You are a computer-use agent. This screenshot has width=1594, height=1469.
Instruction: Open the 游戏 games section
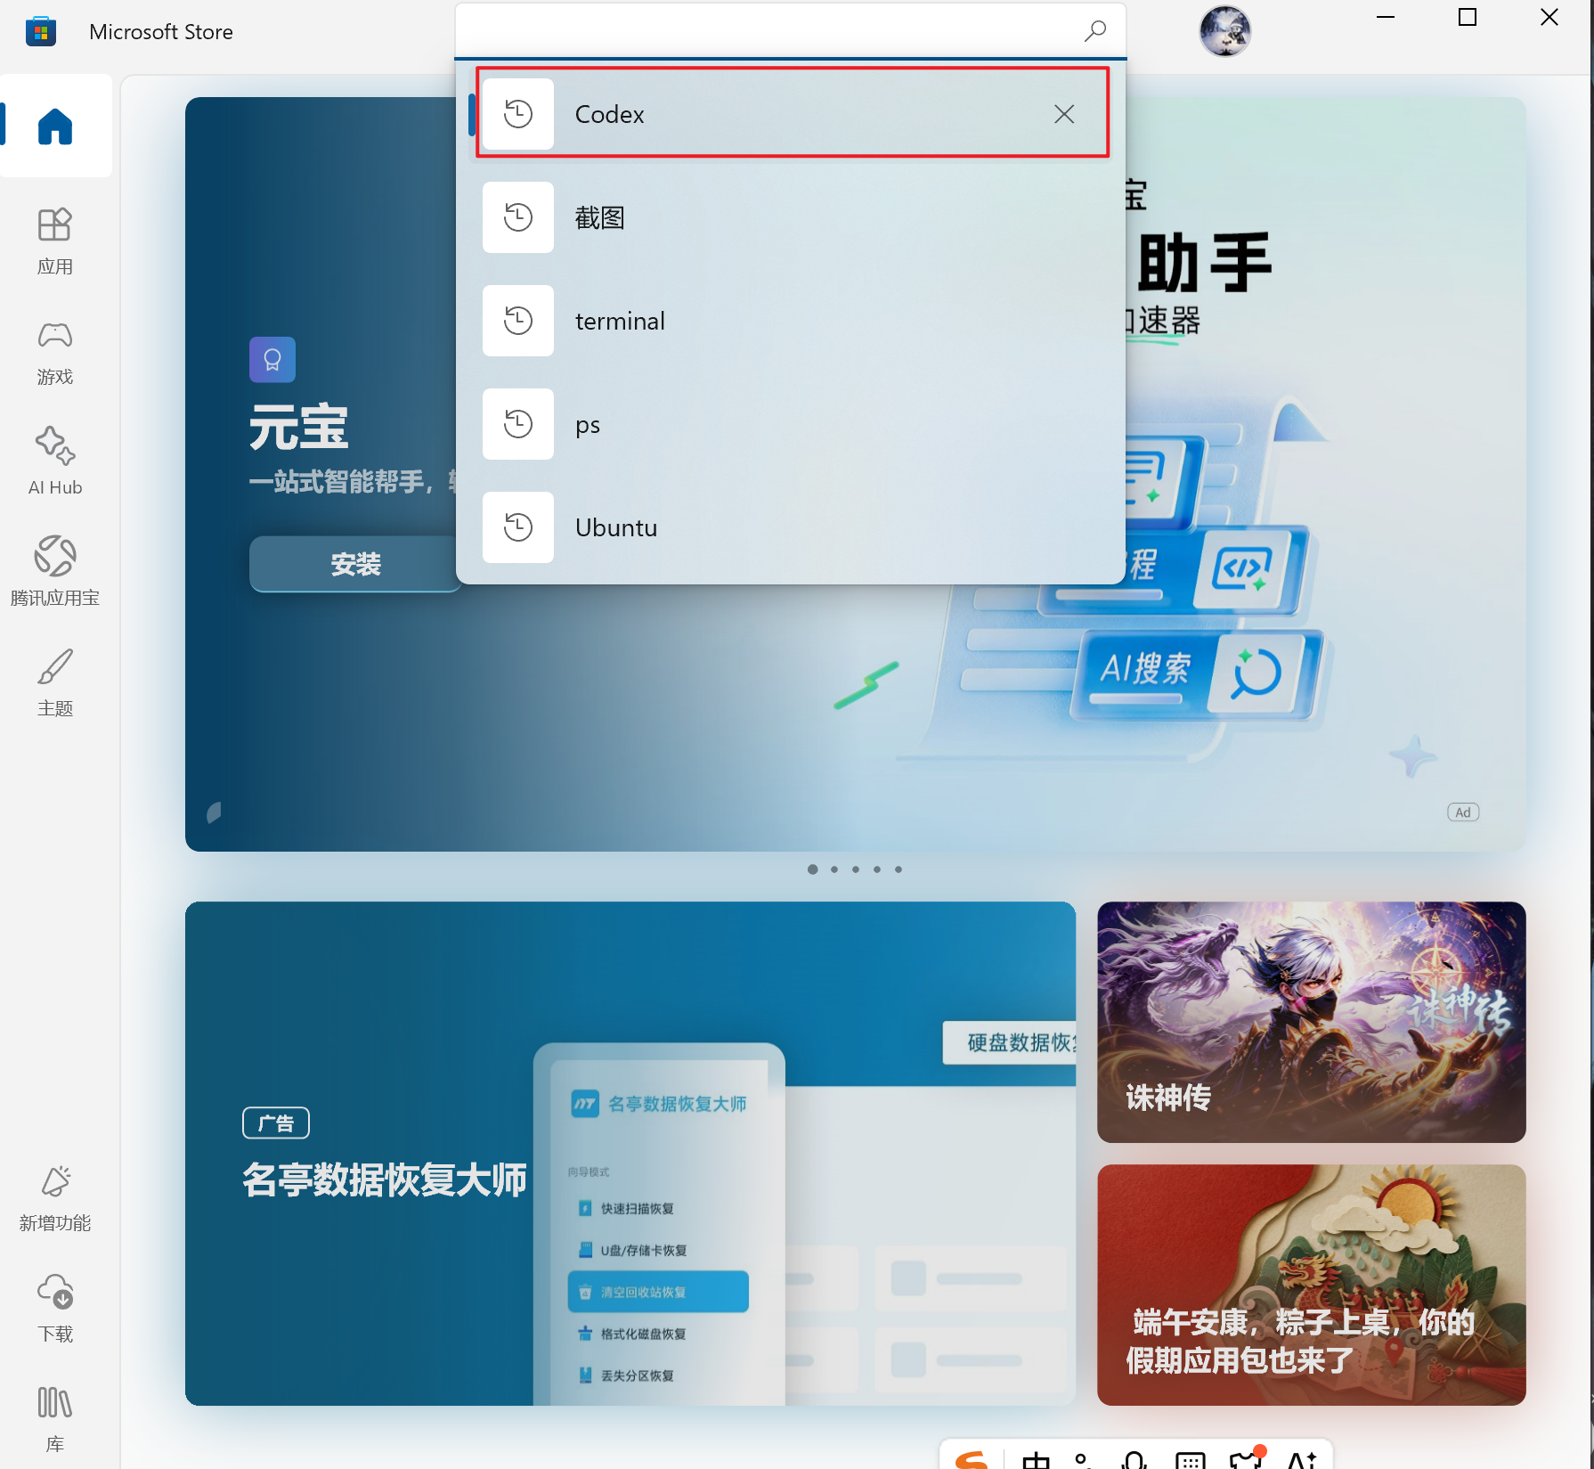tap(55, 352)
